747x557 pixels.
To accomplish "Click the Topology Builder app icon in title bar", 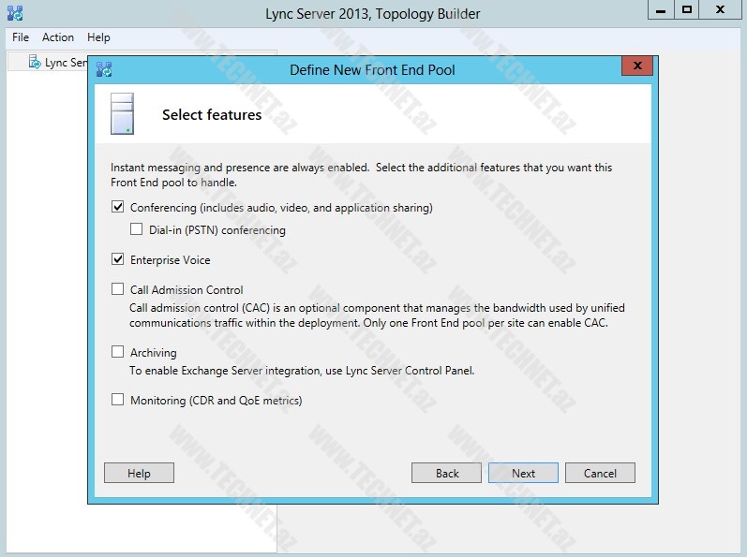I will (x=14, y=13).
